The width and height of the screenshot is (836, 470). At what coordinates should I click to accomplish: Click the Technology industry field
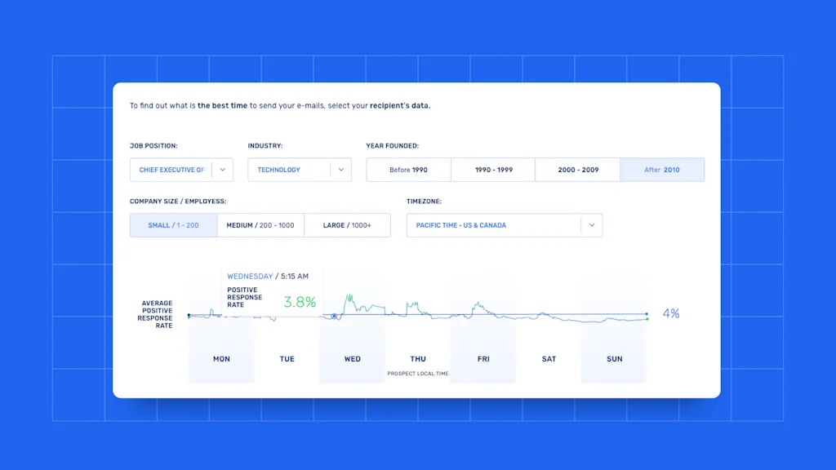[x=289, y=170]
